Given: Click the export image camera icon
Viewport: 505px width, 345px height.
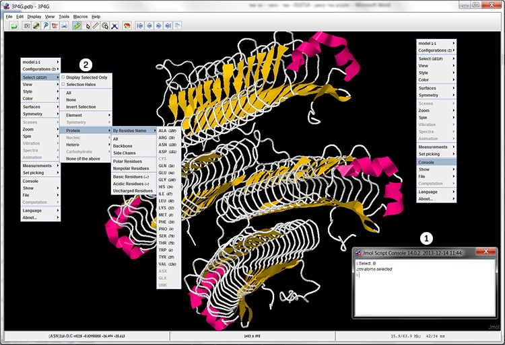Looking at the screenshot, I should [27, 26].
